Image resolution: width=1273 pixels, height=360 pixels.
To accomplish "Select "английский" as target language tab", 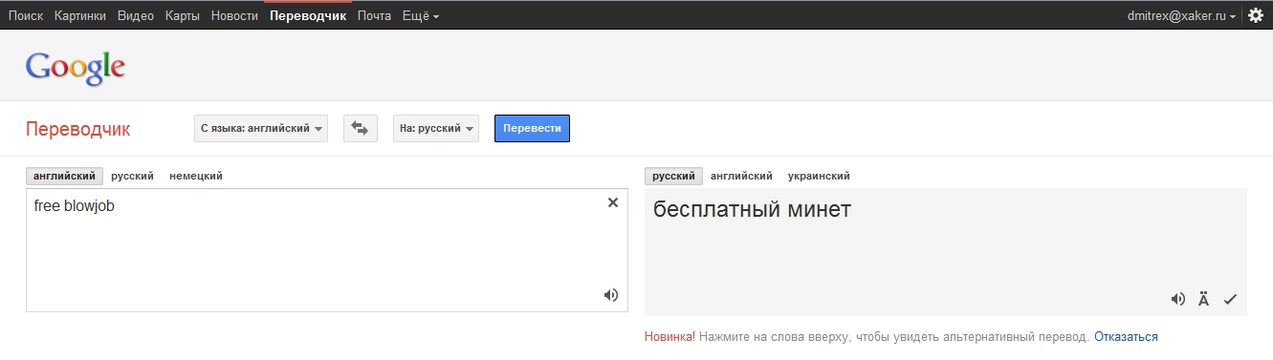I will (x=741, y=176).
